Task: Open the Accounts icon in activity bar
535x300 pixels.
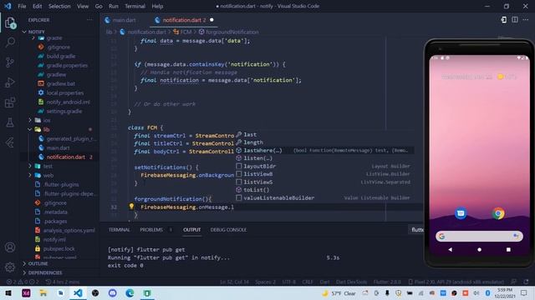Action: 10,247
